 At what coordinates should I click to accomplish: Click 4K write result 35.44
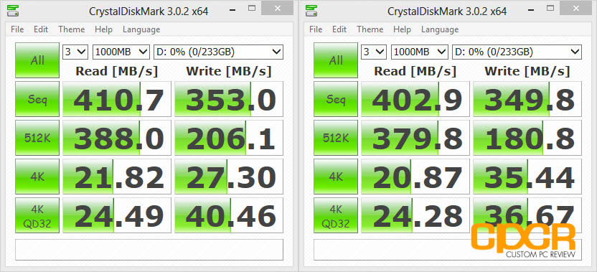pyautogui.click(x=527, y=177)
